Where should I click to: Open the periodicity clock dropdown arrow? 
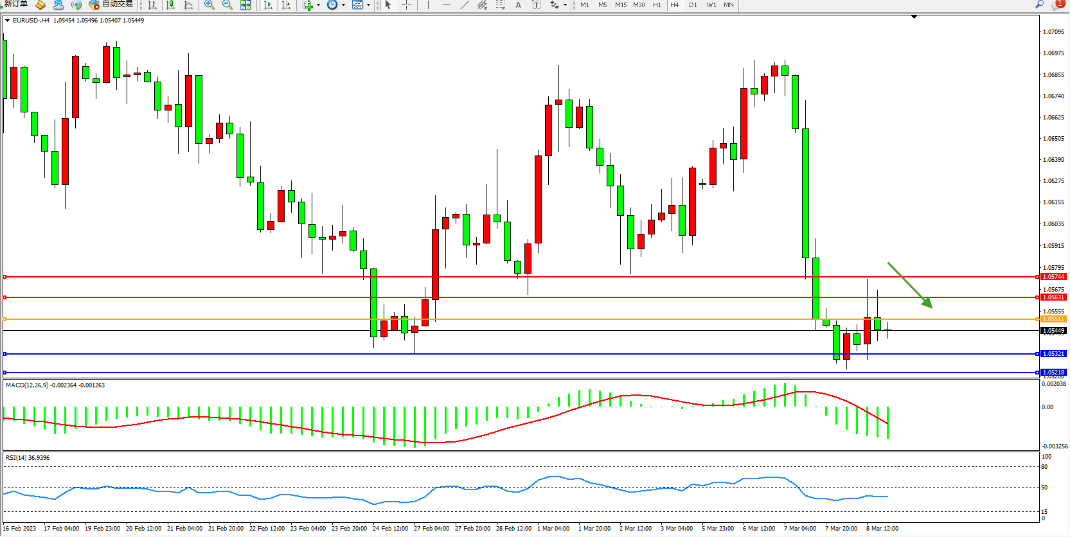tap(343, 5)
